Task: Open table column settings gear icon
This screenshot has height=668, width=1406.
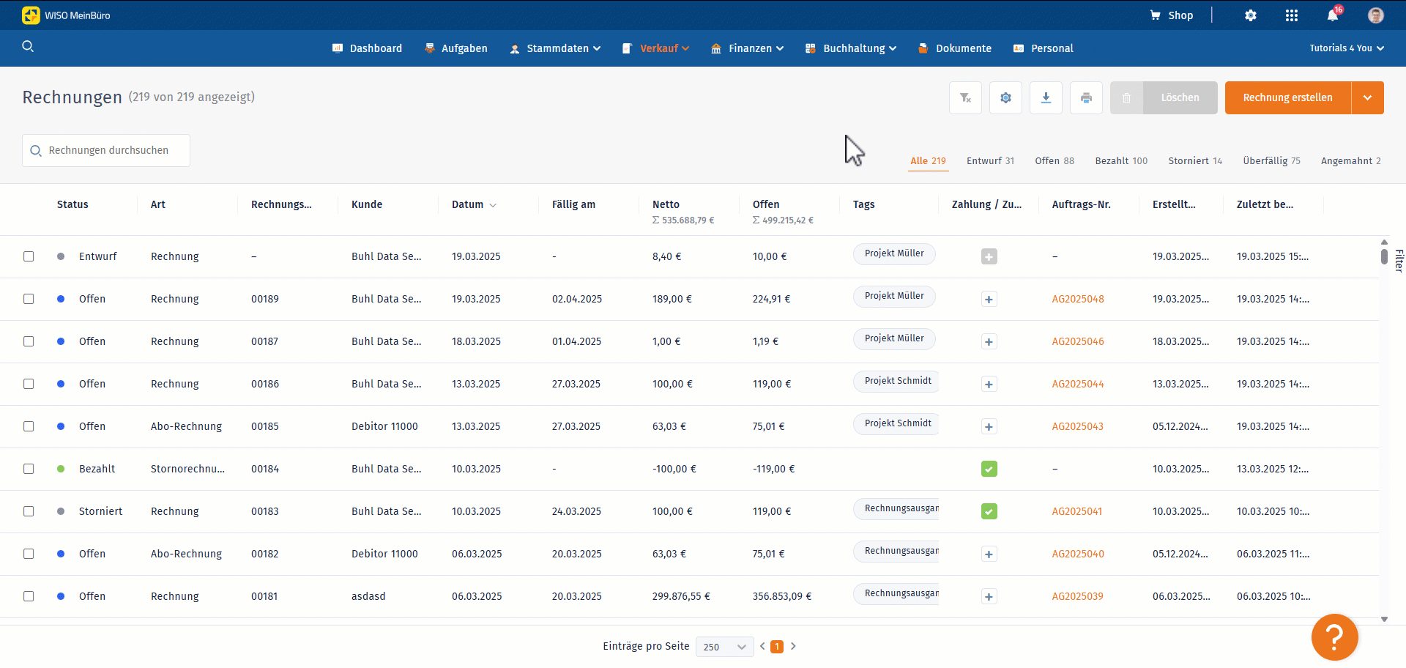Action: 1005,97
